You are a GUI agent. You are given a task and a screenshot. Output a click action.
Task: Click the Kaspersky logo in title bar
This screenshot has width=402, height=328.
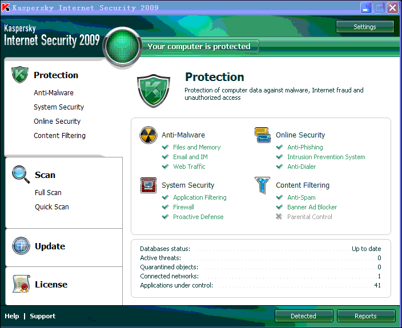6,7
